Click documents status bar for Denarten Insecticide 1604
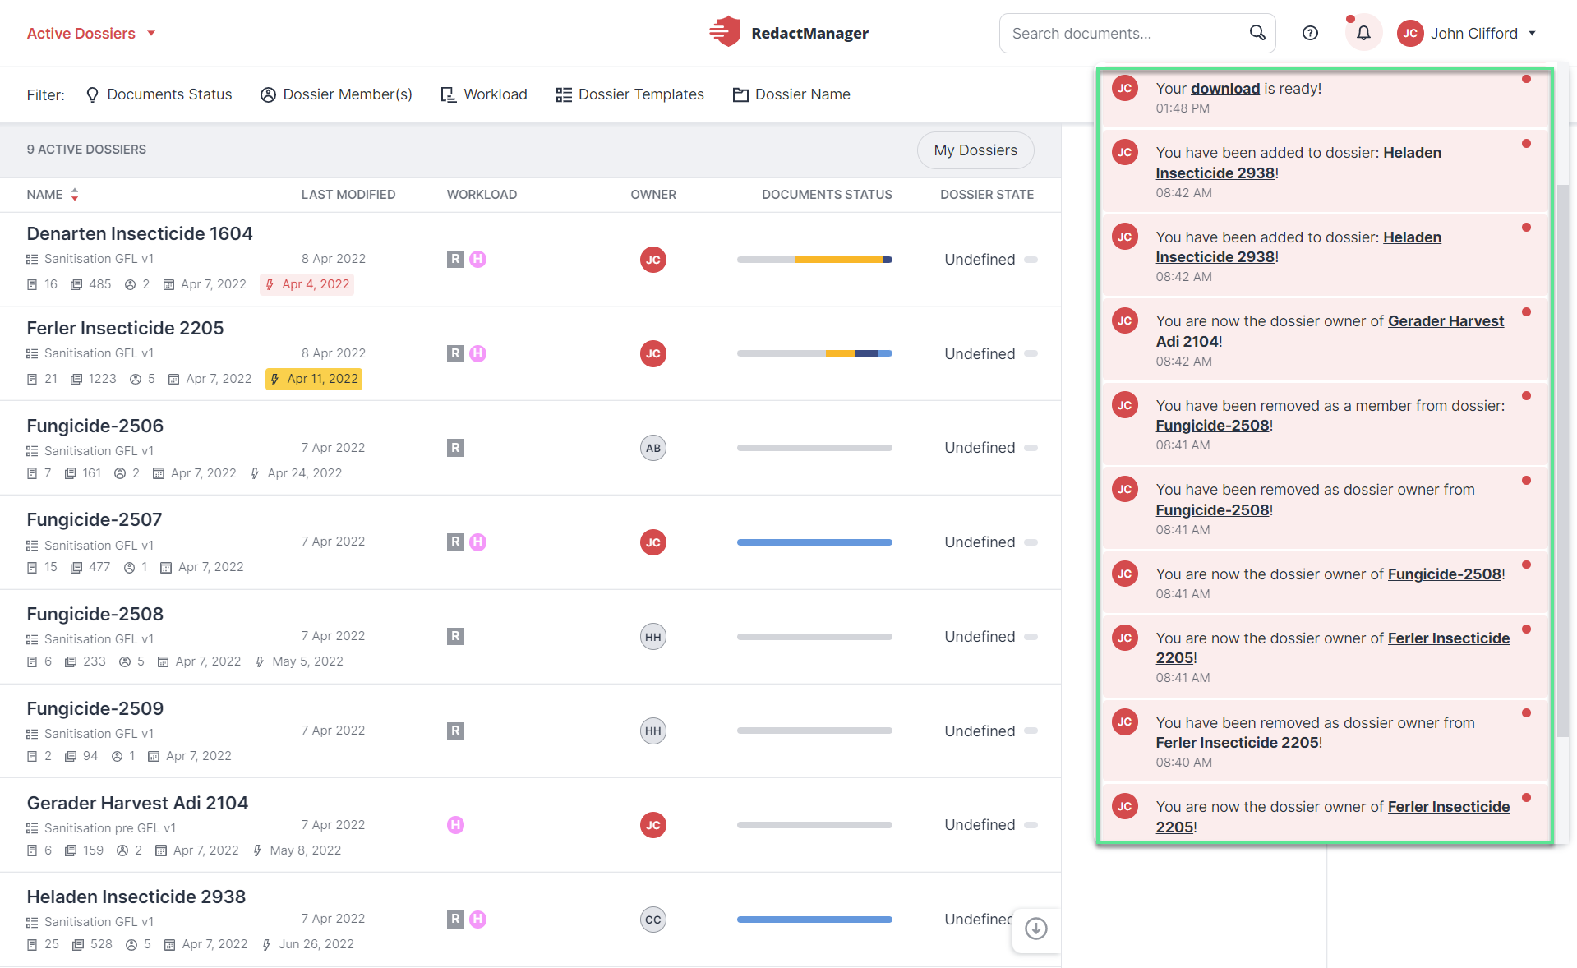The height and width of the screenshot is (968, 1577). [814, 260]
